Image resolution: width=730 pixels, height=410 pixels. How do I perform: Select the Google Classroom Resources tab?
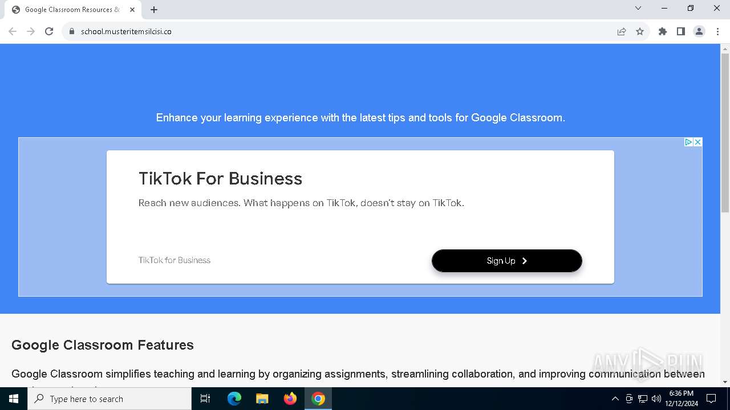coord(73,10)
